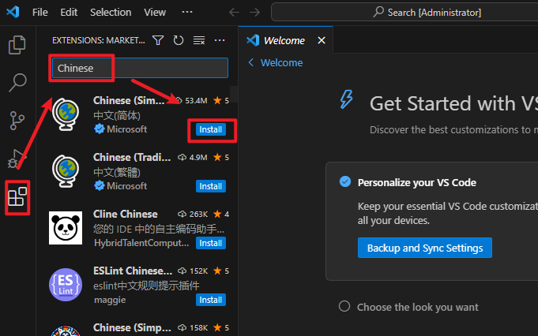Show more menu bar items ellipsis
Image resolution: width=538 pixels, height=336 pixels.
pos(187,12)
